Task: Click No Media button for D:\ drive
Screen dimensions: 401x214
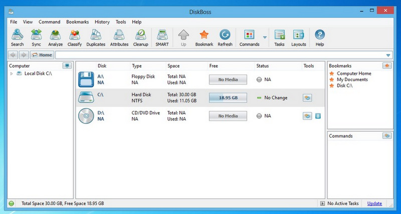Action: point(228,116)
